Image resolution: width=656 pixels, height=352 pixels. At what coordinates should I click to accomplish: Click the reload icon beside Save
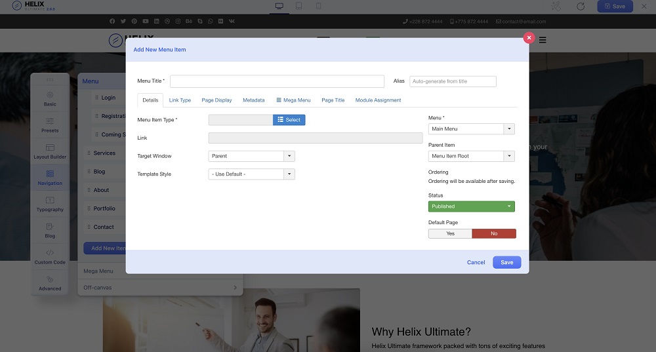tap(581, 6)
